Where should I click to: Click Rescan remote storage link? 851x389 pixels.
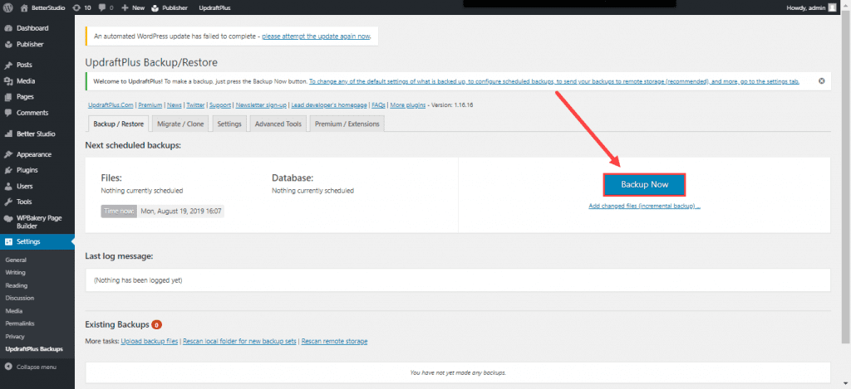[x=334, y=342]
